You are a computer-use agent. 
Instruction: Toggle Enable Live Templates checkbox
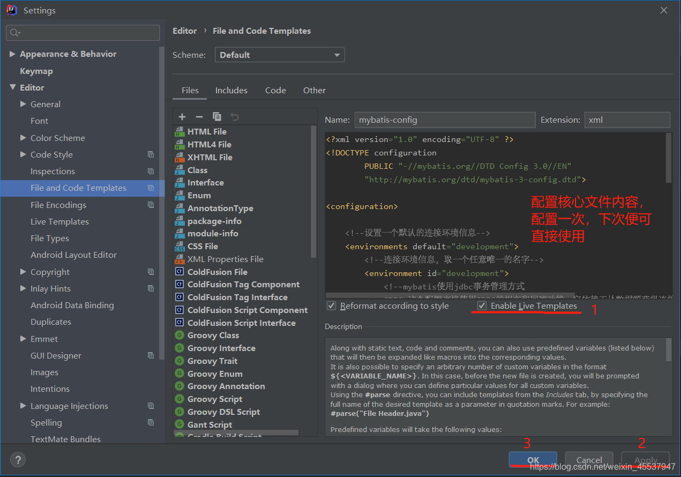(482, 306)
